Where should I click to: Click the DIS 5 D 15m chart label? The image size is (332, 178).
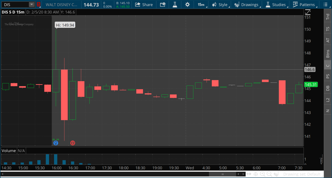(x=13, y=12)
